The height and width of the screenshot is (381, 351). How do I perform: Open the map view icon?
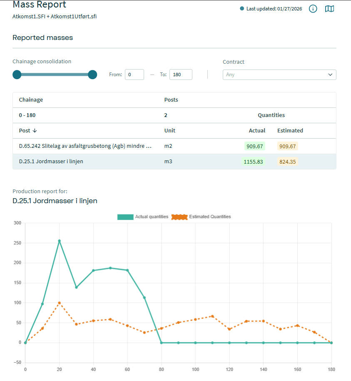[x=329, y=9]
